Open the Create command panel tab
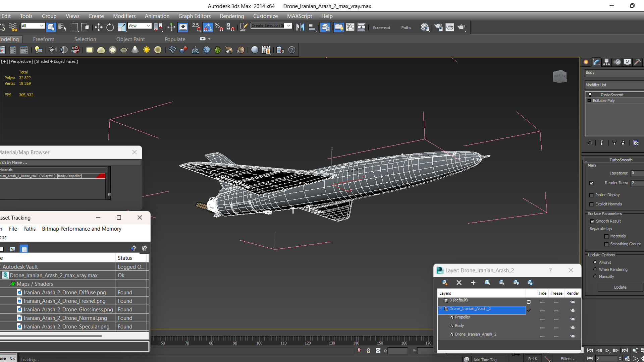This screenshot has width=644, height=362. (x=586, y=62)
